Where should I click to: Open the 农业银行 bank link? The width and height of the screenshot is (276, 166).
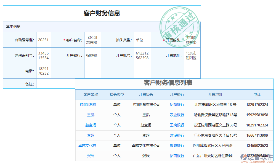pos(177,115)
